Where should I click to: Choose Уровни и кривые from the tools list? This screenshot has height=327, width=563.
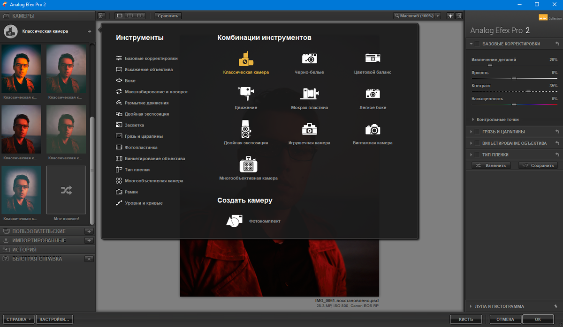(x=139, y=203)
